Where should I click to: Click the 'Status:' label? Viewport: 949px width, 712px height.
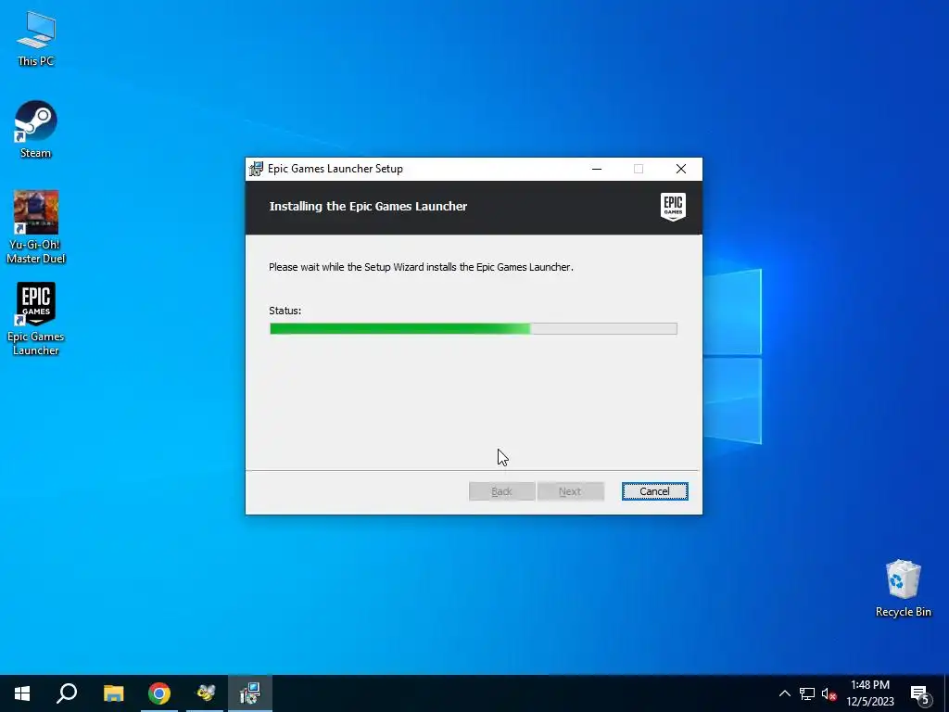(x=285, y=311)
